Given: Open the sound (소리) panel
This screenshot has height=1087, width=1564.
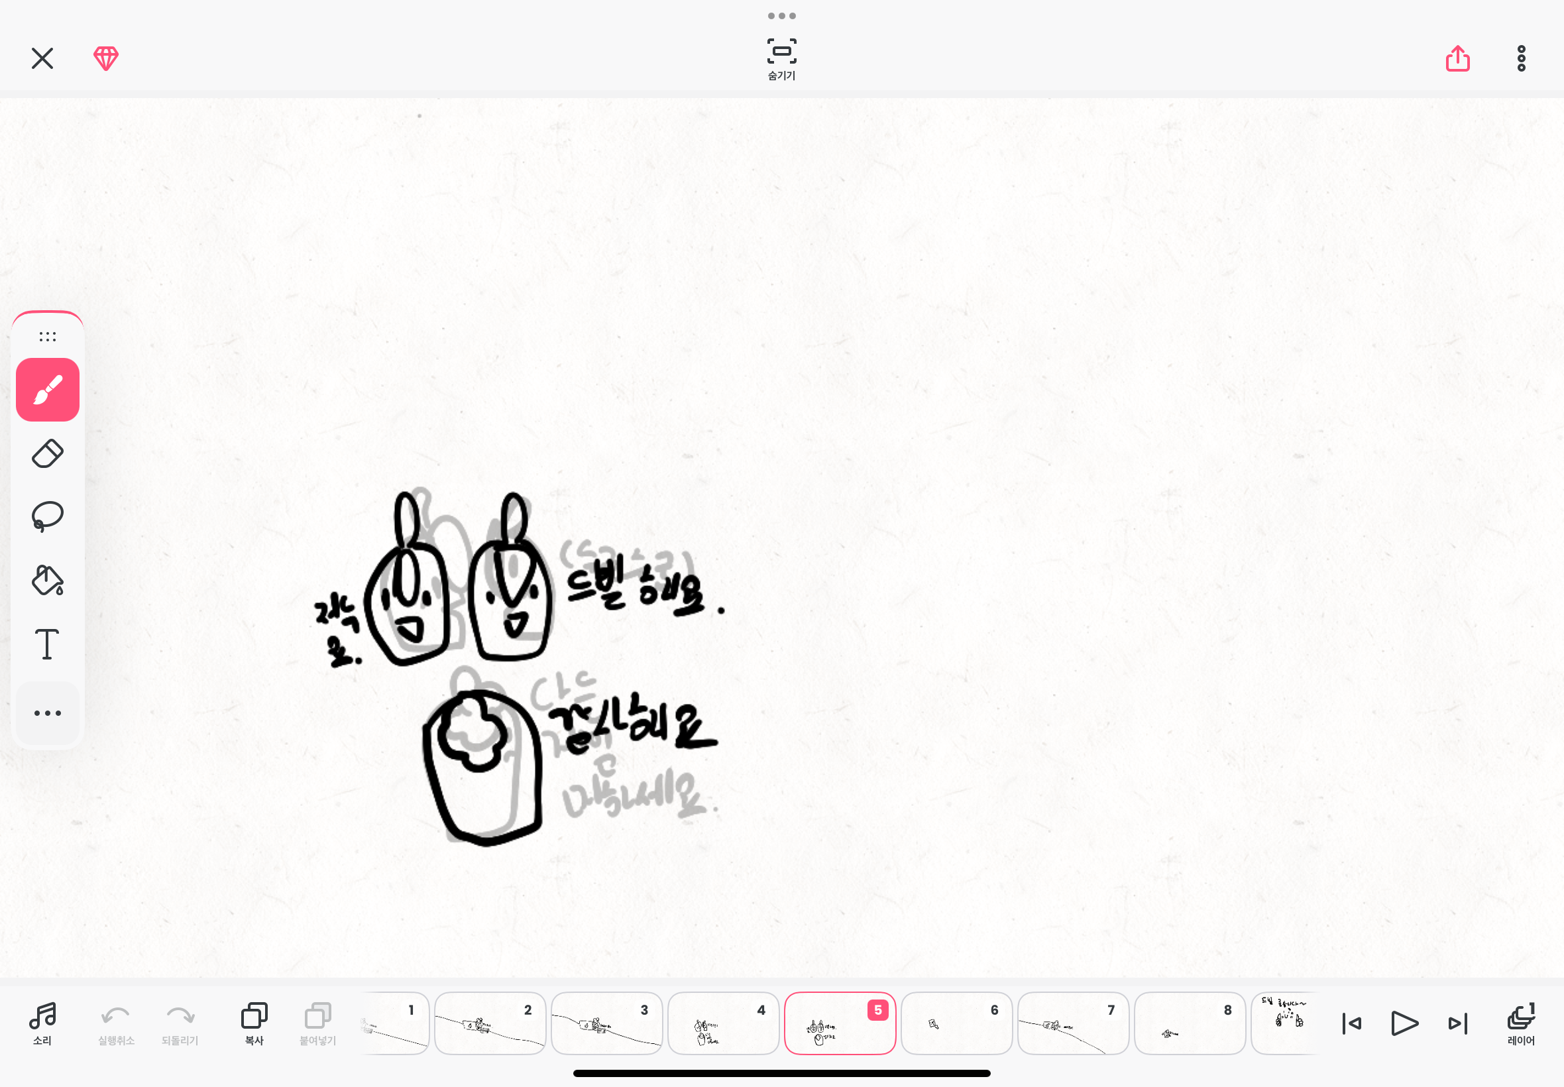Looking at the screenshot, I should click(42, 1022).
